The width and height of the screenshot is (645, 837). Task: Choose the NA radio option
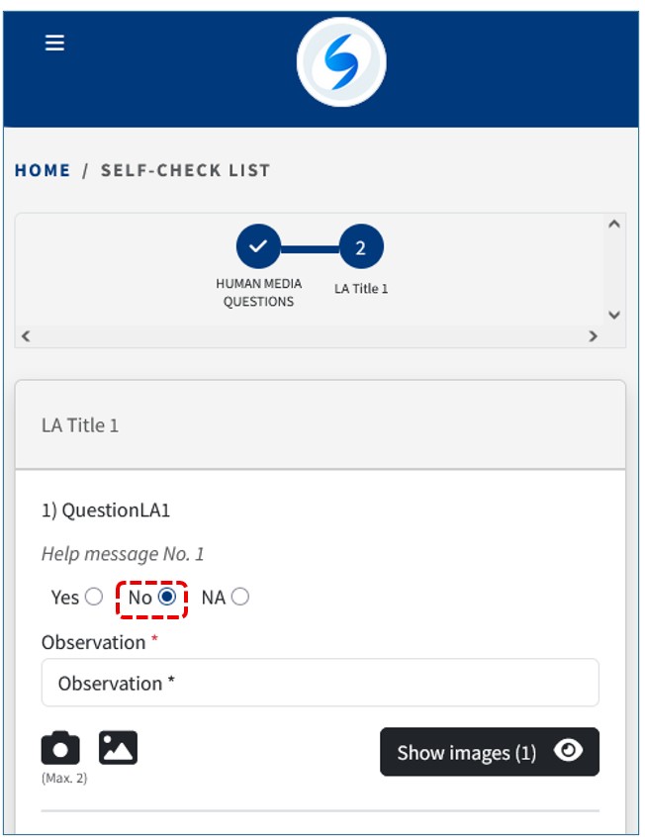point(240,597)
